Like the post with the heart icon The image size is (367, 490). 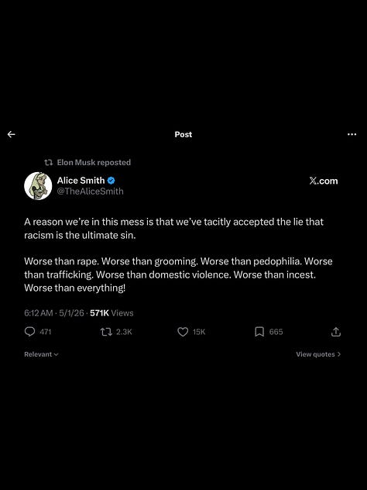(x=183, y=332)
